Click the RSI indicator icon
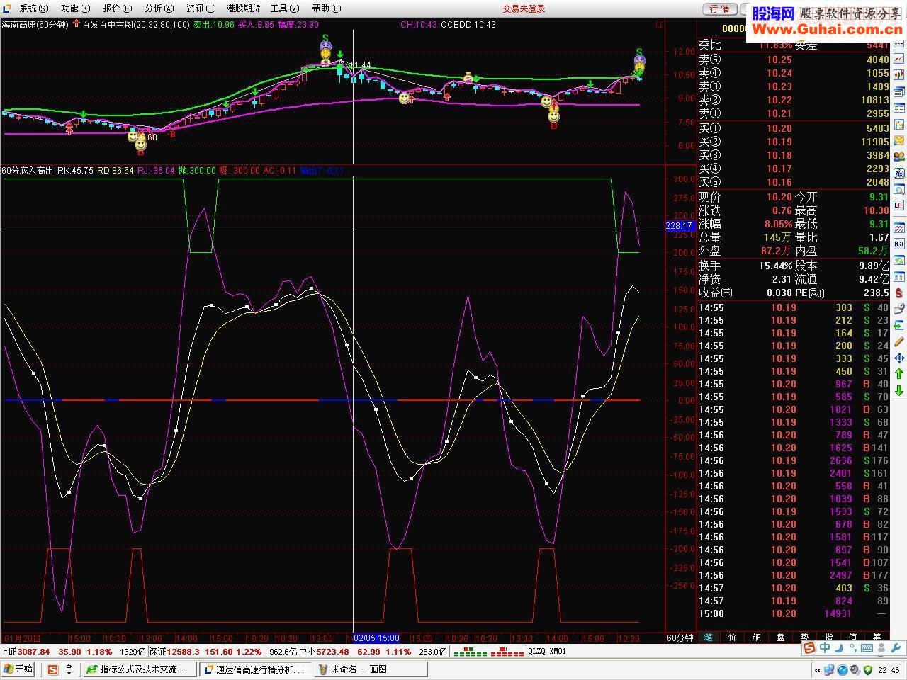The width and height of the screenshot is (907, 680). [898, 243]
